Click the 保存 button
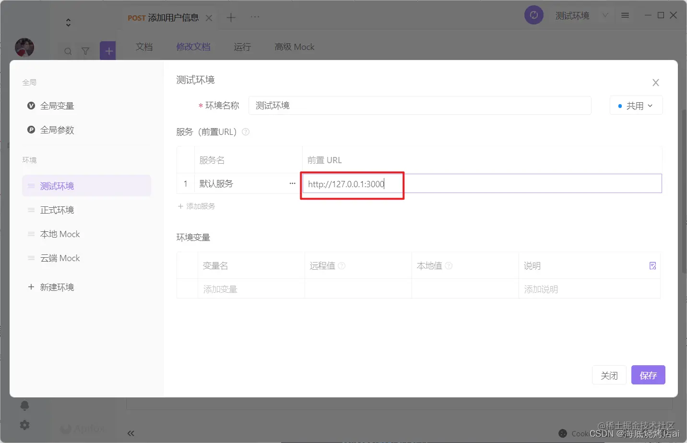Screen dimensions: 687x443 pos(648,375)
